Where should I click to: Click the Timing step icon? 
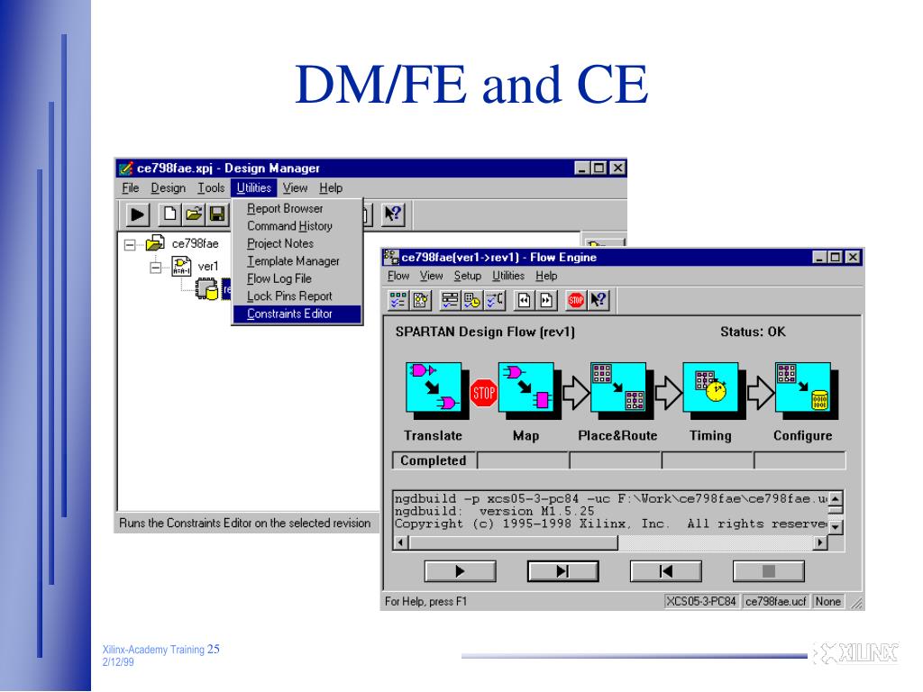[710, 387]
